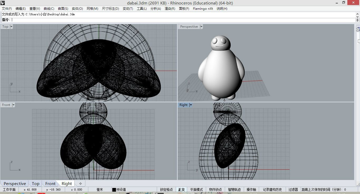Open the 网格(M) menu
Screen dimensions: 360x194
click(x=92, y=9)
